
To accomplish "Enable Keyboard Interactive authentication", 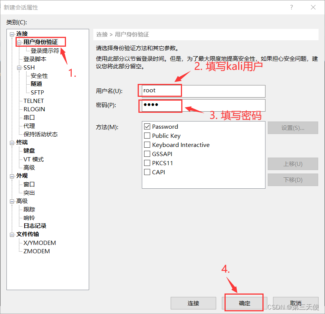I will (x=148, y=145).
